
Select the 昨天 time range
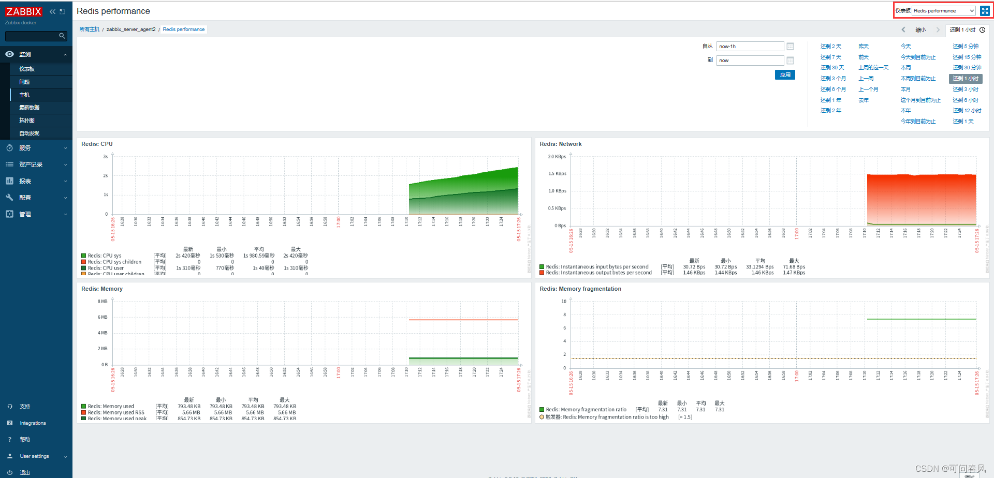[x=864, y=47]
